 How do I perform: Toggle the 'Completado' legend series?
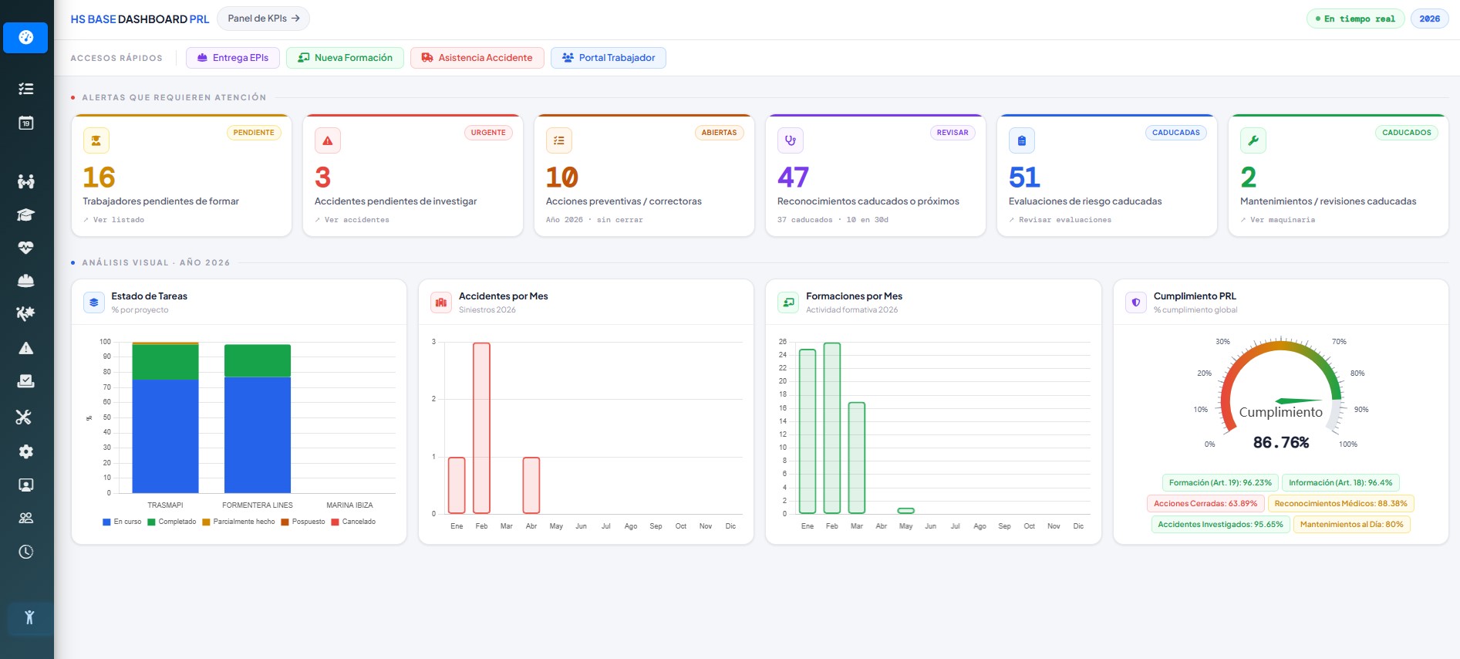(x=171, y=522)
